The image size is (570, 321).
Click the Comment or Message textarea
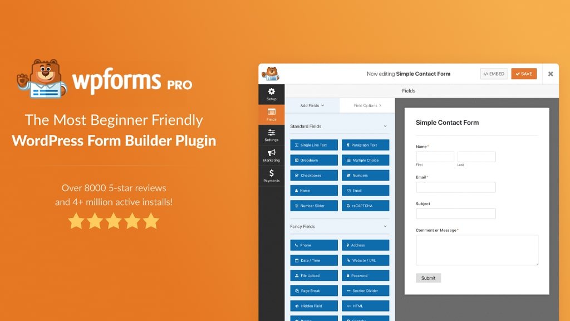click(x=477, y=250)
